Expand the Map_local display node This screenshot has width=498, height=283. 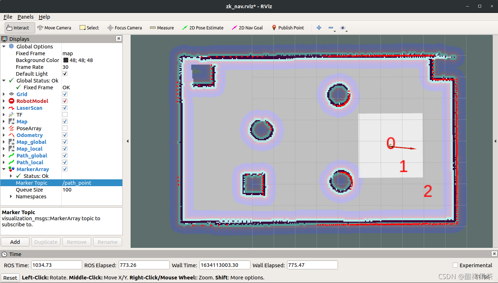(4, 148)
